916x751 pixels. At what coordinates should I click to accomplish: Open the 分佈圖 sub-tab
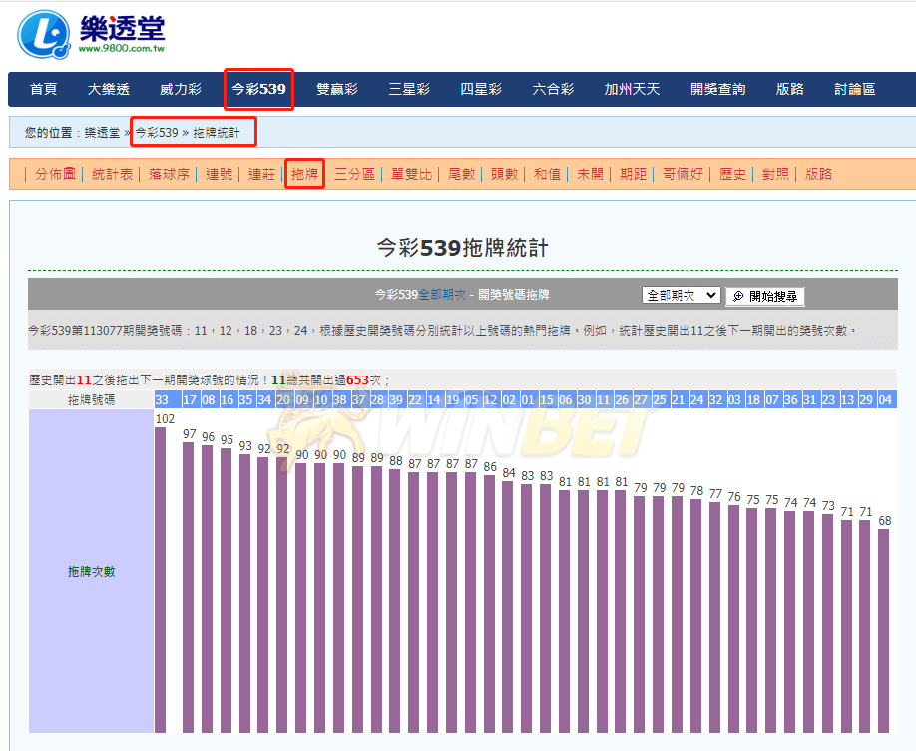pos(55,174)
